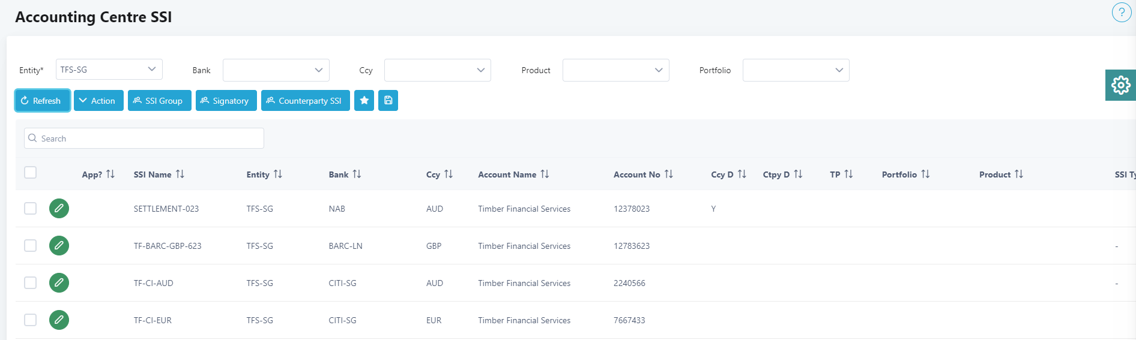Expand the Bank filter dropdown
Screen dimensions: 1136x340
pos(276,70)
